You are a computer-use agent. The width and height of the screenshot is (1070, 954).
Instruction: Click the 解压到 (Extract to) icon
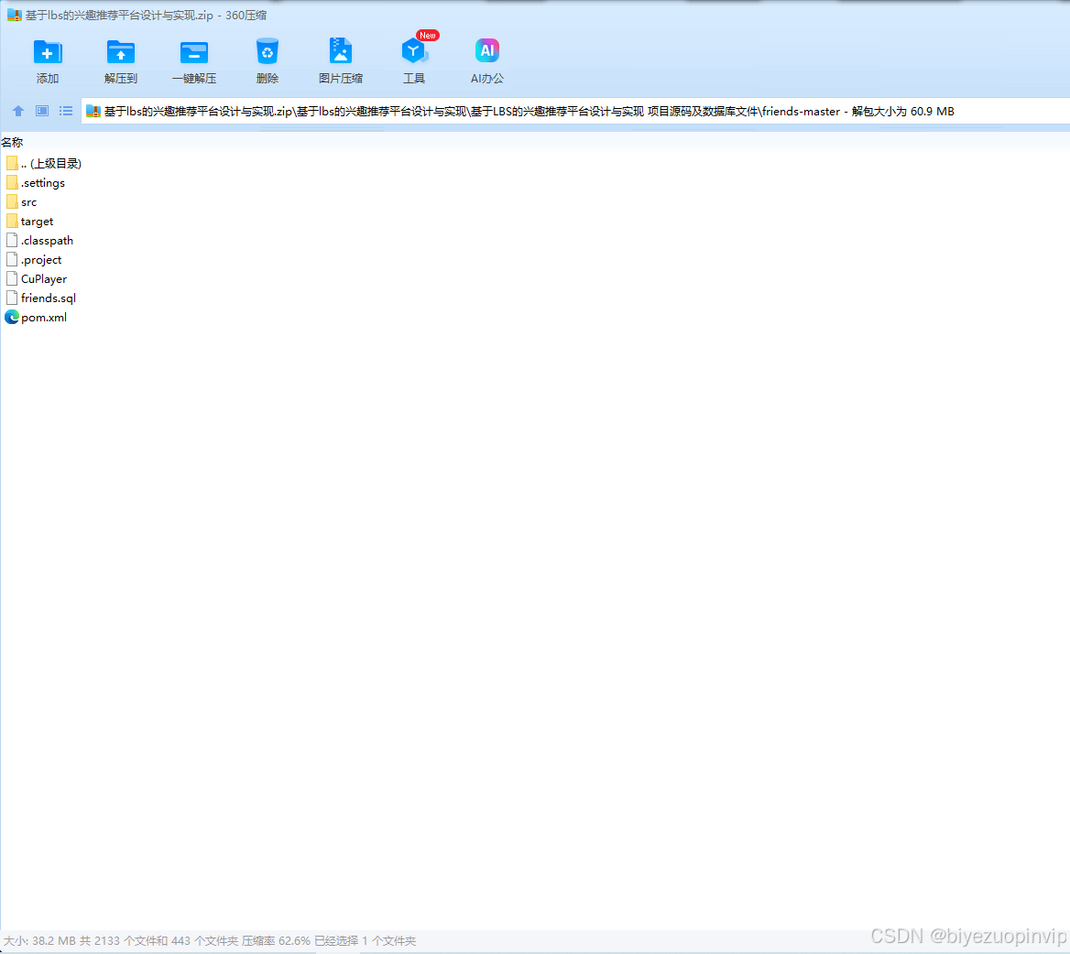click(x=121, y=52)
